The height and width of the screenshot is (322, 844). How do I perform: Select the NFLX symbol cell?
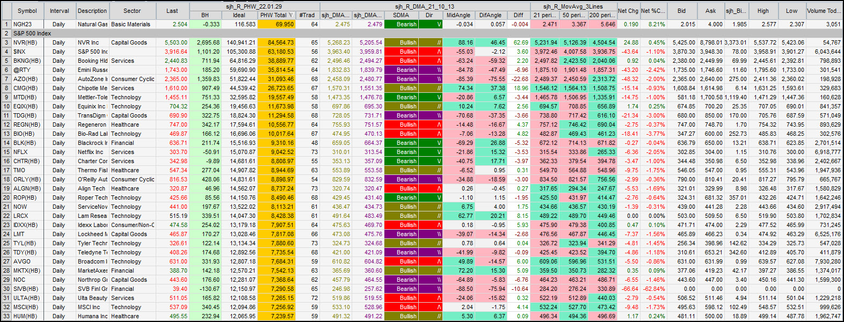click(27, 152)
